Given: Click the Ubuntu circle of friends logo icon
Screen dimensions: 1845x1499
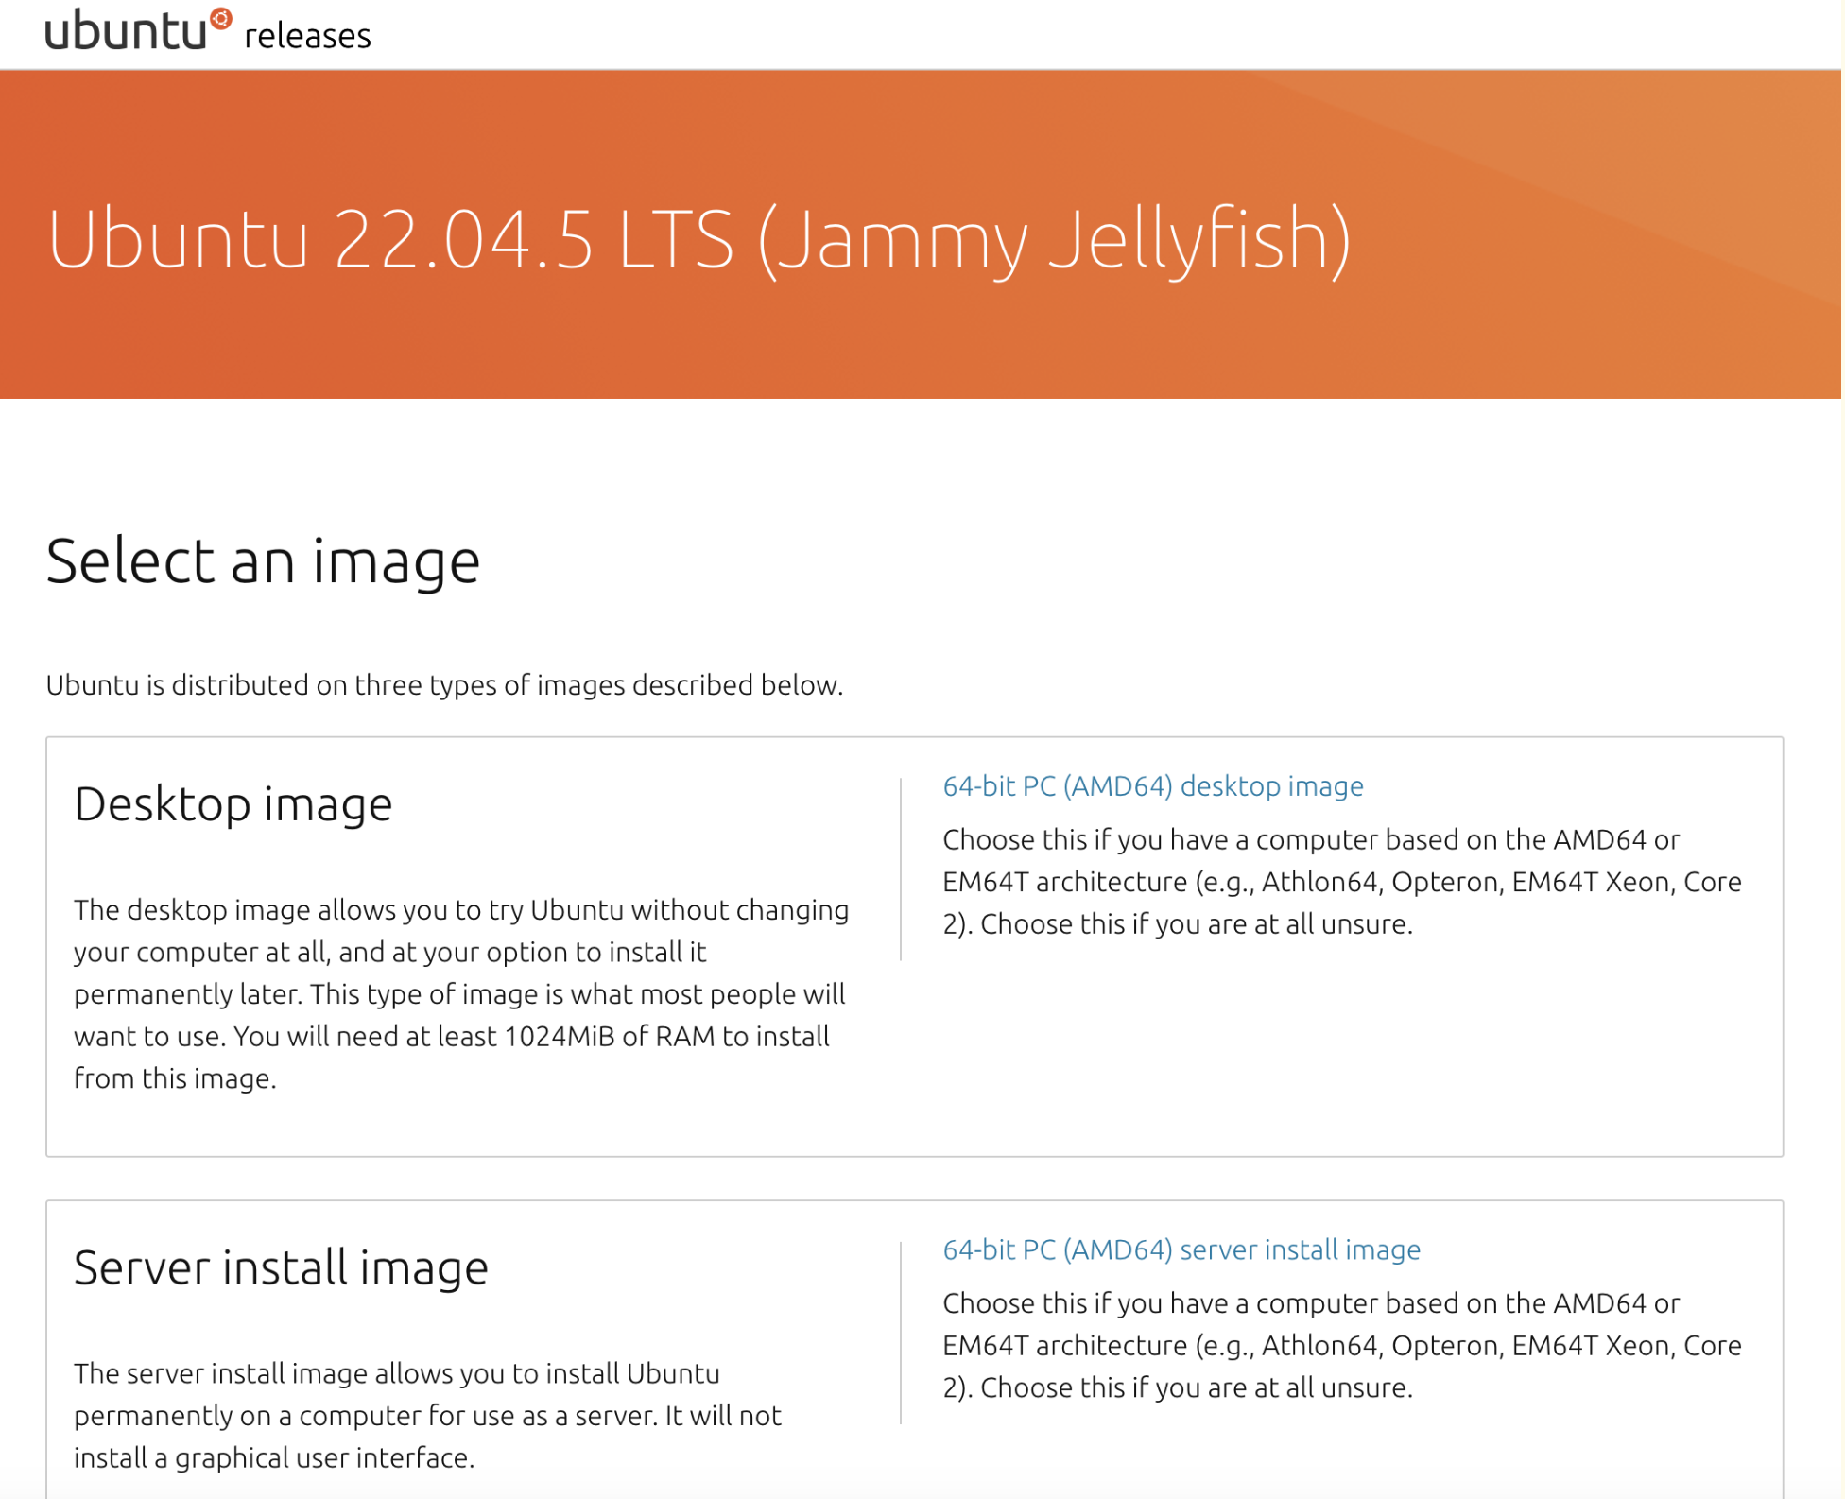Looking at the screenshot, I should [x=220, y=19].
